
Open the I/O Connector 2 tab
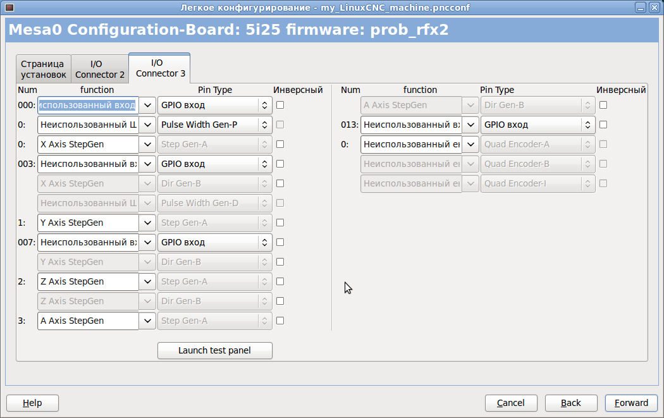(x=99, y=69)
